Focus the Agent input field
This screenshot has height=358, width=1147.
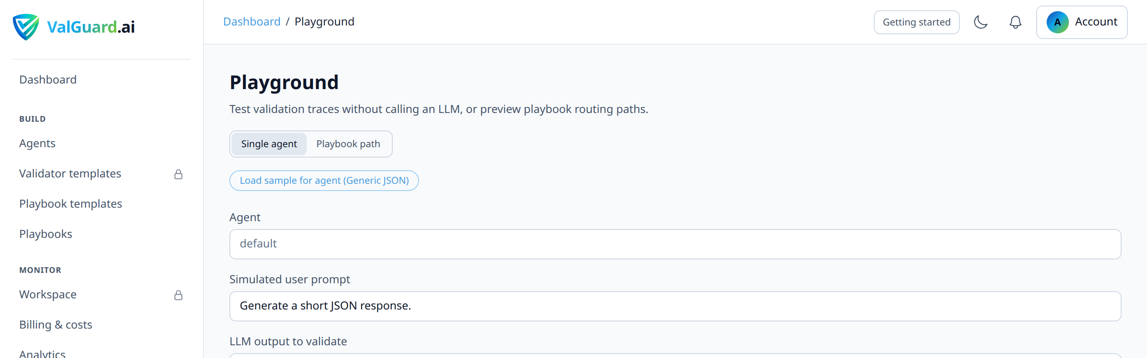click(675, 244)
